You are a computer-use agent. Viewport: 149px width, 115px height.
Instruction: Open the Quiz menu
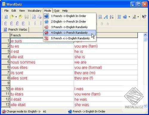point(57,11)
